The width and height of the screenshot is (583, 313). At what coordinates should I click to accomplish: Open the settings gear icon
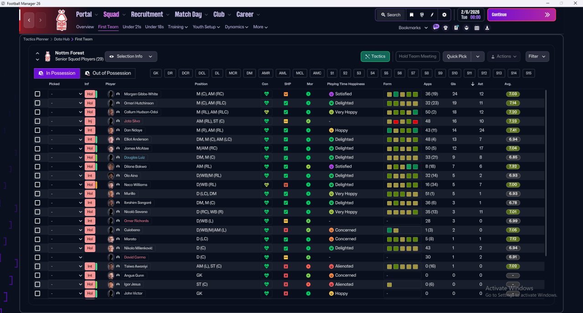pyautogui.click(x=445, y=15)
